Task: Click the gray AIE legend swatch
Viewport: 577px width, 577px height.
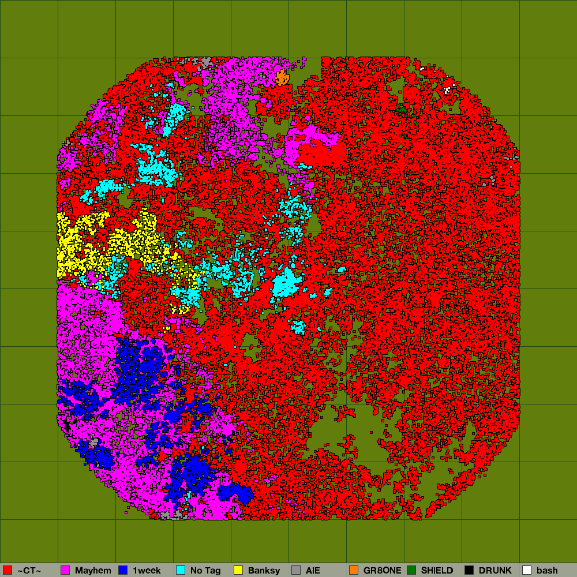Action: 296,570
